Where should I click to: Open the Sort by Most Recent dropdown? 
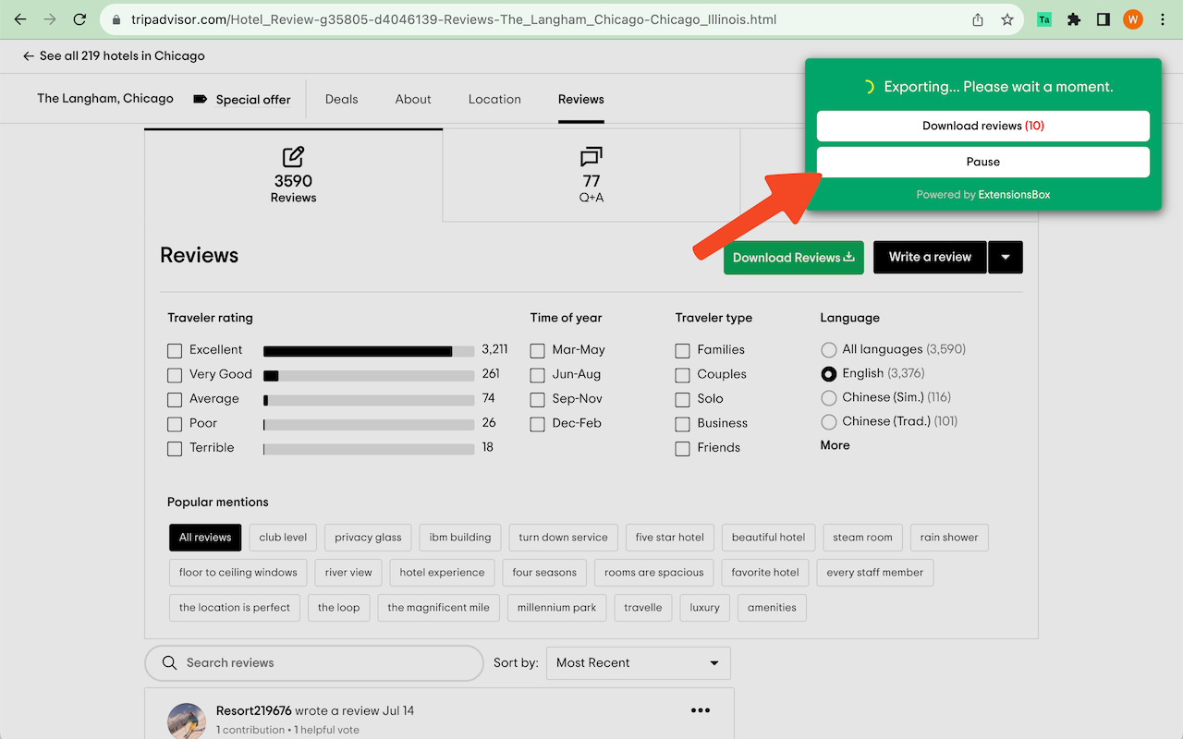[x=638, y=663]
